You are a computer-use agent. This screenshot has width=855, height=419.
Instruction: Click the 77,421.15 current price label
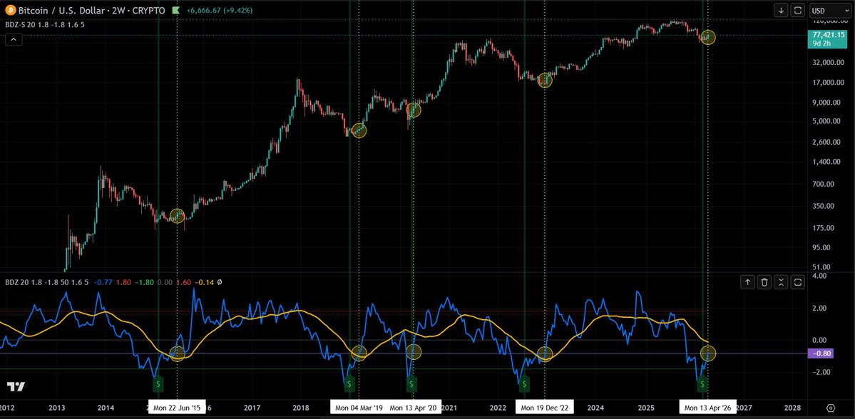(829, 34)
